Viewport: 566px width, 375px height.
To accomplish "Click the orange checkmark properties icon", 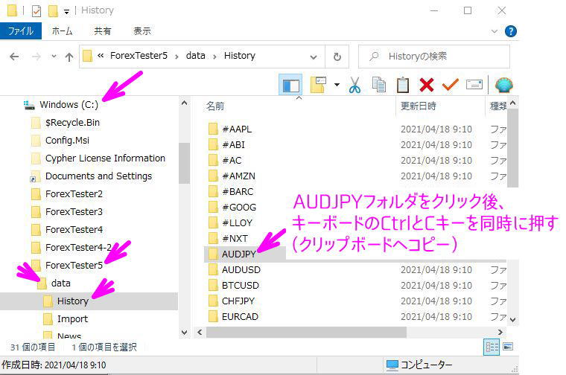I will pyautogui.click(x=450, y=86).
